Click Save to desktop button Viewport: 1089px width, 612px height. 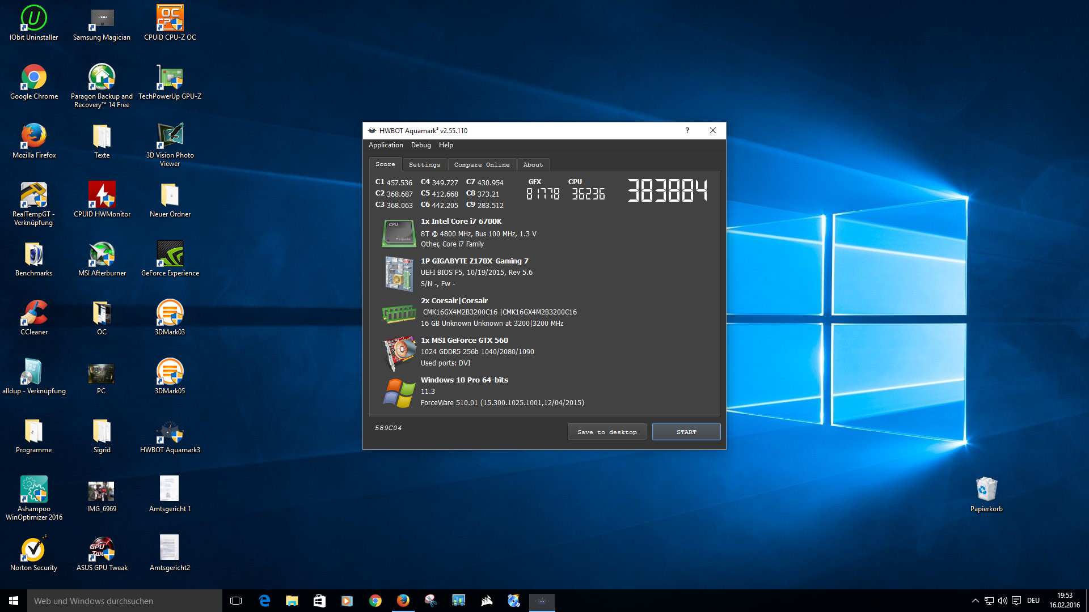607,432
